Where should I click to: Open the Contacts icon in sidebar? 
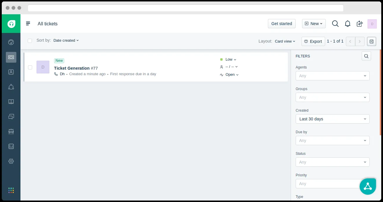11,72
